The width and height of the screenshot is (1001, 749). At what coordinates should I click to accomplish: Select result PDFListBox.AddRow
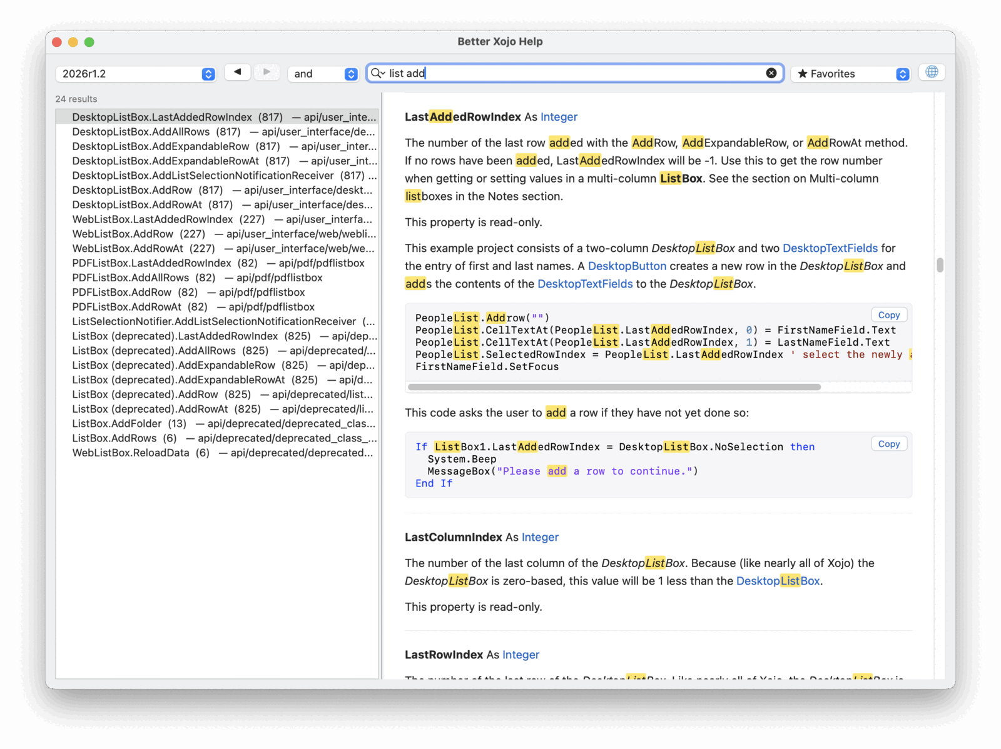(x=217, y=292)
